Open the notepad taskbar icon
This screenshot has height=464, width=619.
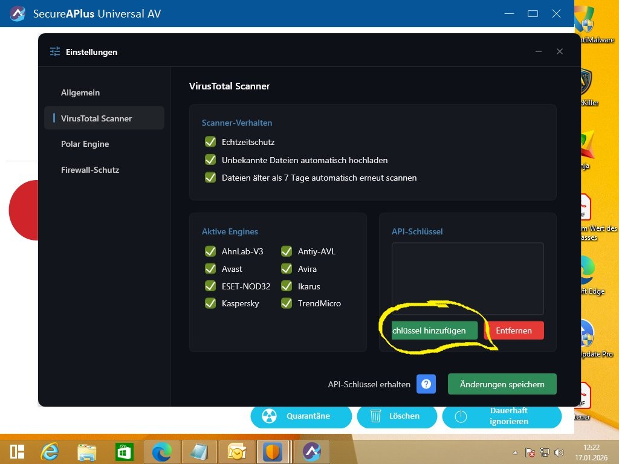(x=199, y=452)
